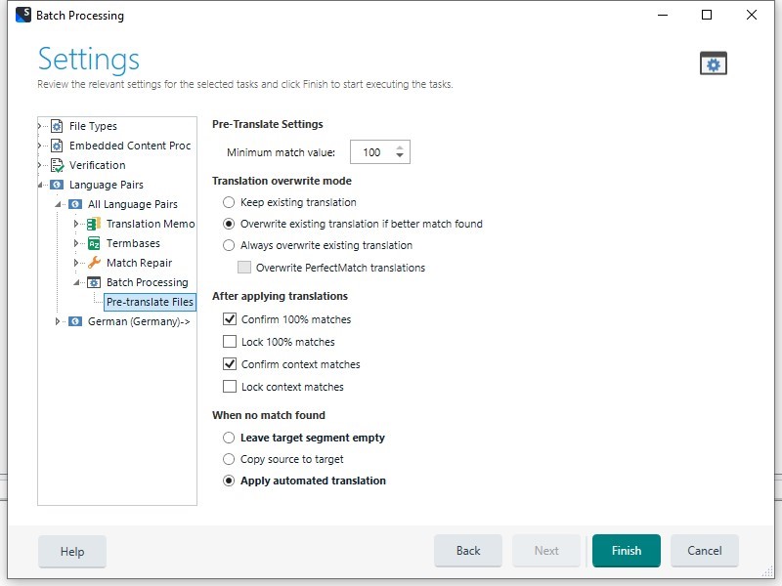Screen dimensions: 782x586
Task: Minimize the Batch Processing window
Action: click(x=663, y=15)
